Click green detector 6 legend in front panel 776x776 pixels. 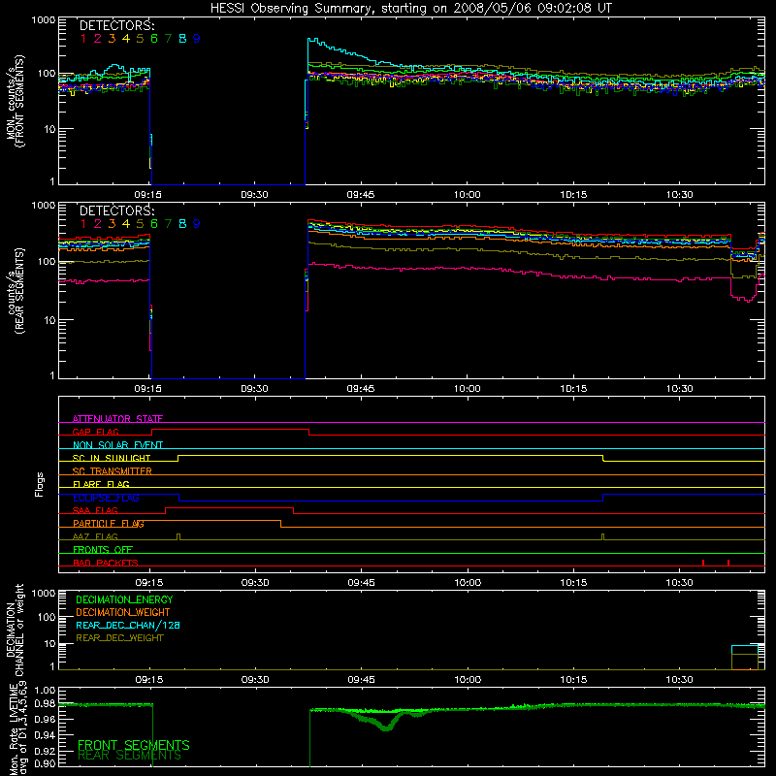pyautogui.click(x=154, y=39)
